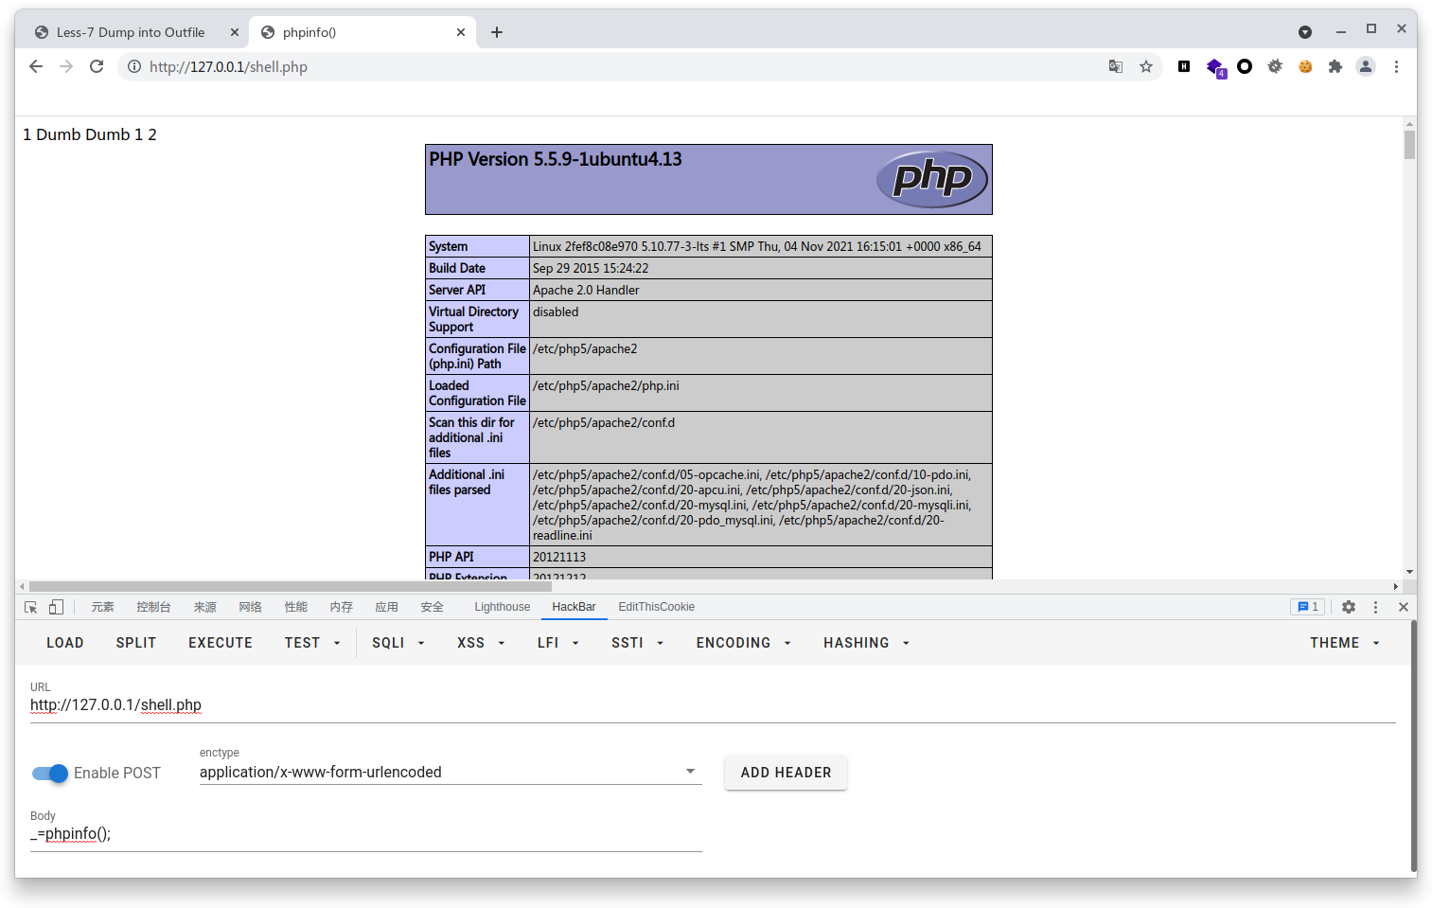The image size is (1432, 908).
Task: Close the Less-7 Dump into Outfile tab
Action: point(235,32)
